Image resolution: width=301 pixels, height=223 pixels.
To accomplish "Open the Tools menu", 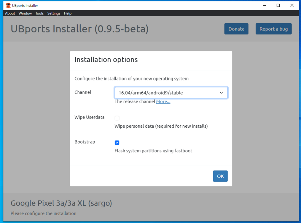I will [39, 13].
